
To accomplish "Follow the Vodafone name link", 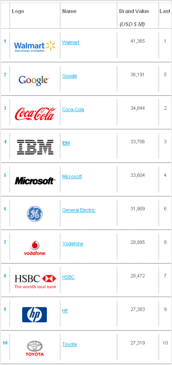I will tap(73, 243).
